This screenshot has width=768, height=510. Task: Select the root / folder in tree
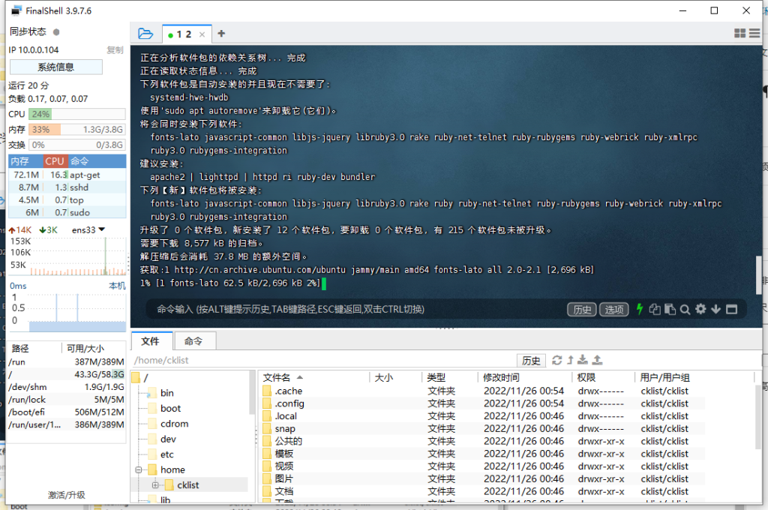[140, 378]
